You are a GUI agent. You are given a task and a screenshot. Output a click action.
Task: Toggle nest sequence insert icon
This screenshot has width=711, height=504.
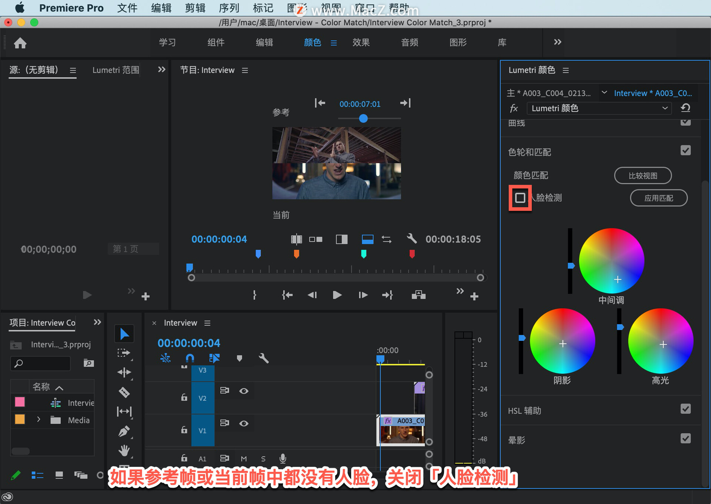coord(165,358)
